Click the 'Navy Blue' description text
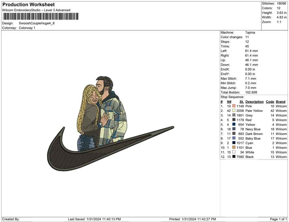The image size is (289, 222). coord(253,129)
